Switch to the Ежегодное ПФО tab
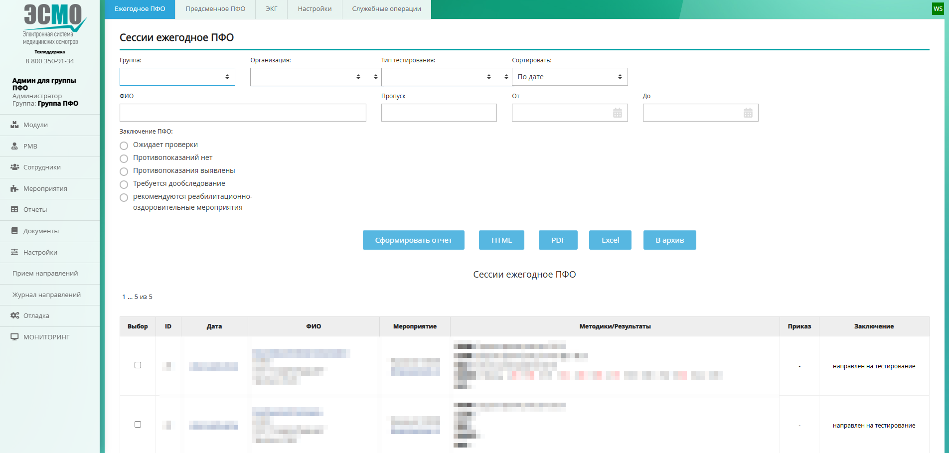 [140, 9]
